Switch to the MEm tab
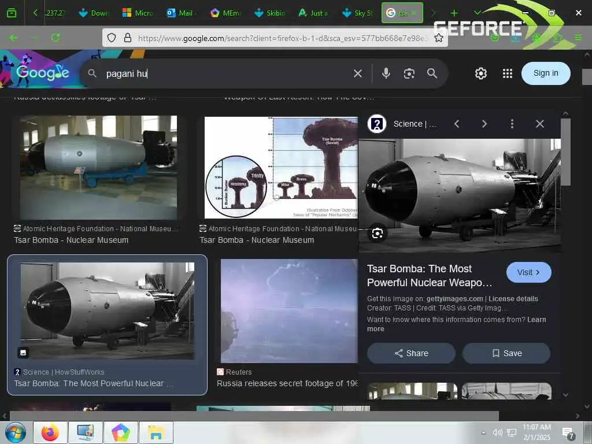The width and height of the screenshot is (592, 444). [226, 13]
